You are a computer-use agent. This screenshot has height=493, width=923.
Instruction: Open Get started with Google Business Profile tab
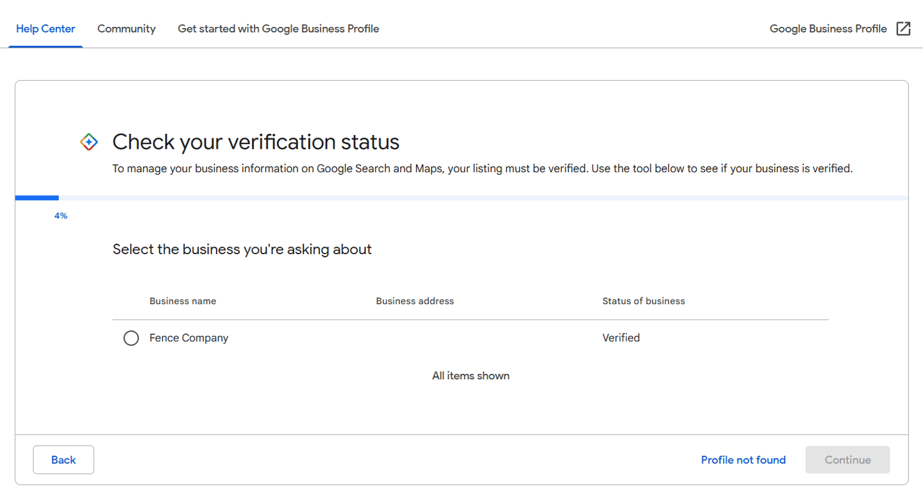pyautogui.click(x=278, y=29)
